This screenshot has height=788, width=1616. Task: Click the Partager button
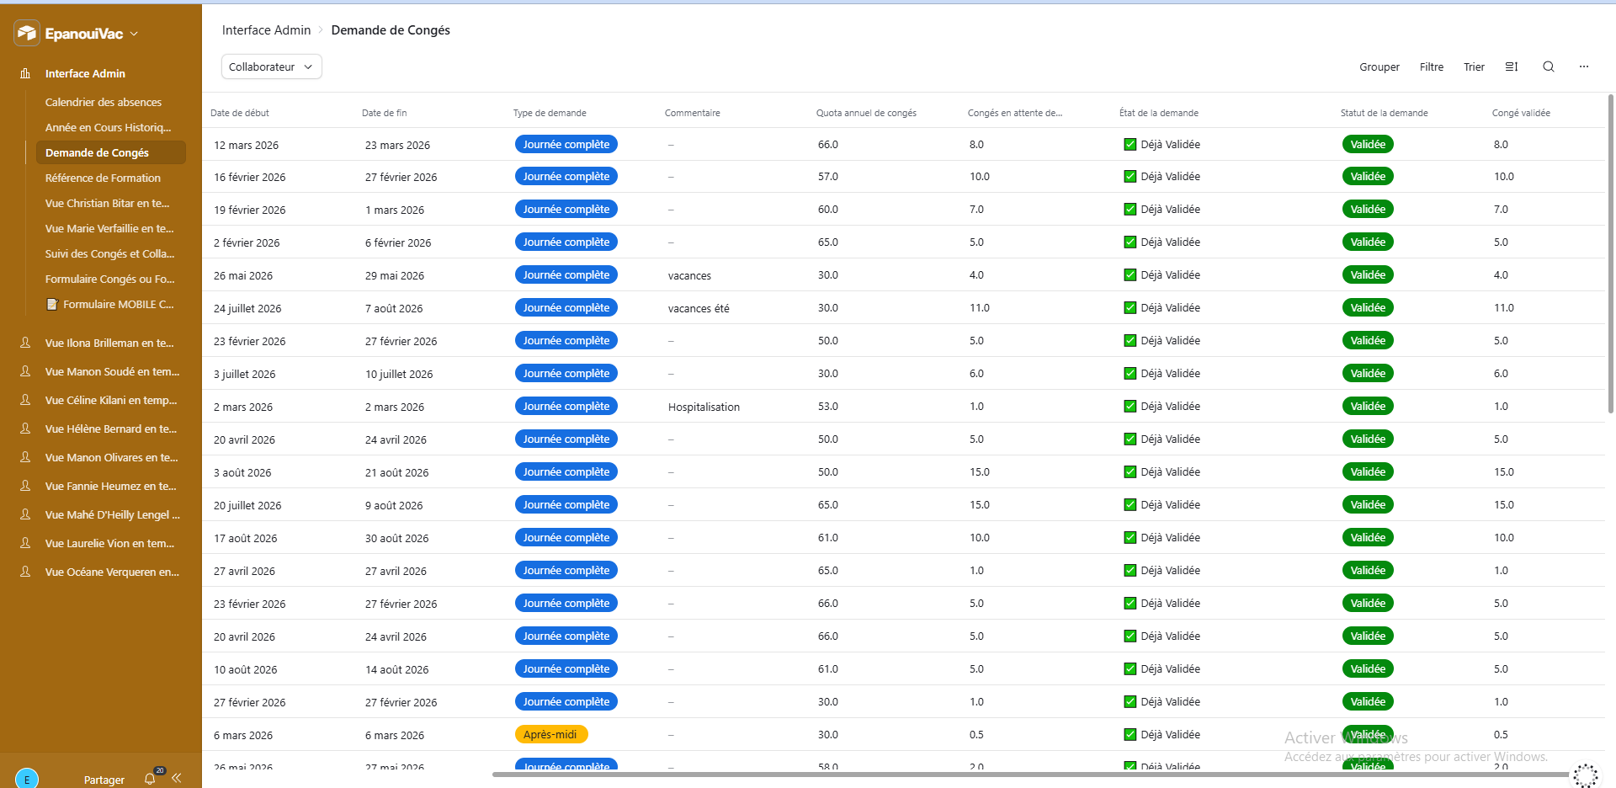coord(104,780)
